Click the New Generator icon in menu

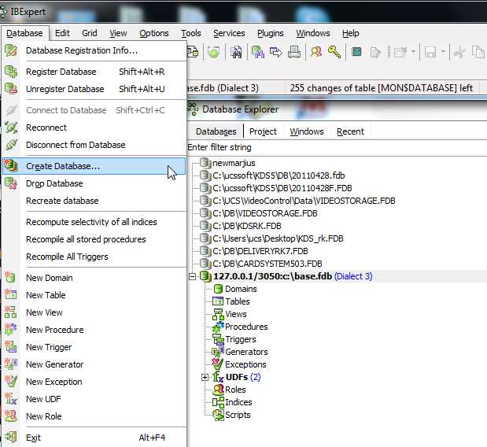[10, 364]
